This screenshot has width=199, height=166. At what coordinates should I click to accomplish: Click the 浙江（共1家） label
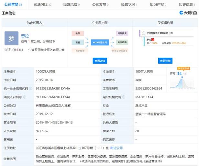pyautogui.click(x=14, y=50)
